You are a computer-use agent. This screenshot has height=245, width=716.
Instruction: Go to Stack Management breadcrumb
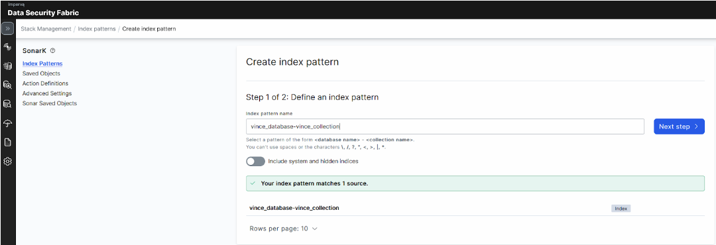46,28
